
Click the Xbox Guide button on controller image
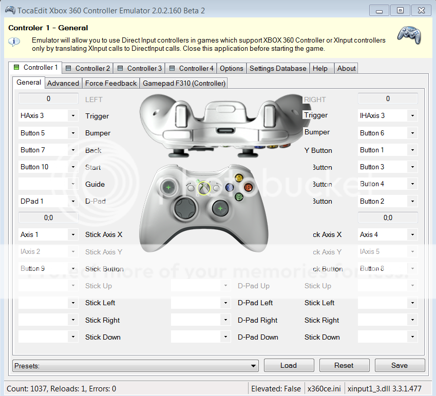[204, 188]
